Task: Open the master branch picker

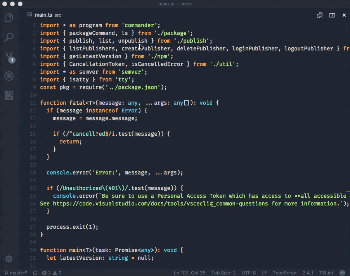Action: click(x=16, y=273)
